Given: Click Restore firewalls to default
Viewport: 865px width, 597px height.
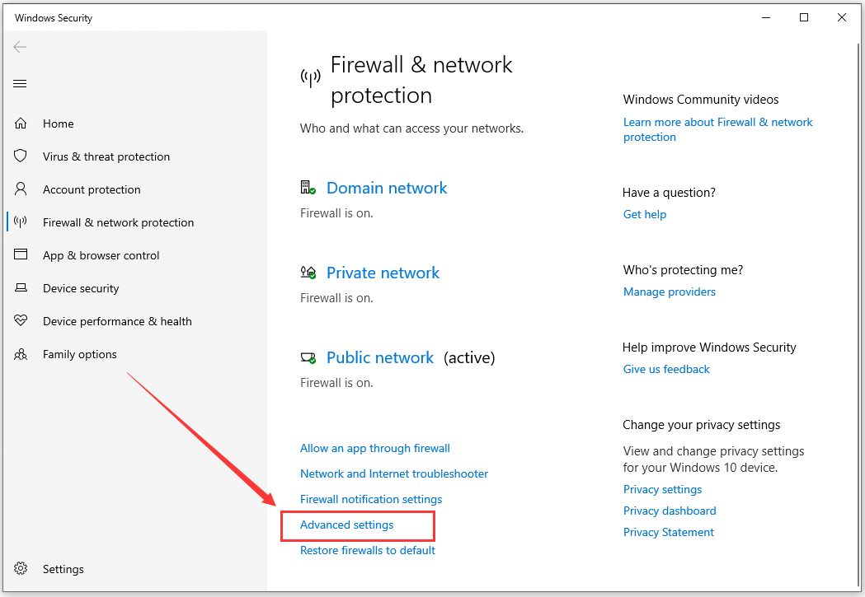Looking at the screenshot, I should [368, 550].
